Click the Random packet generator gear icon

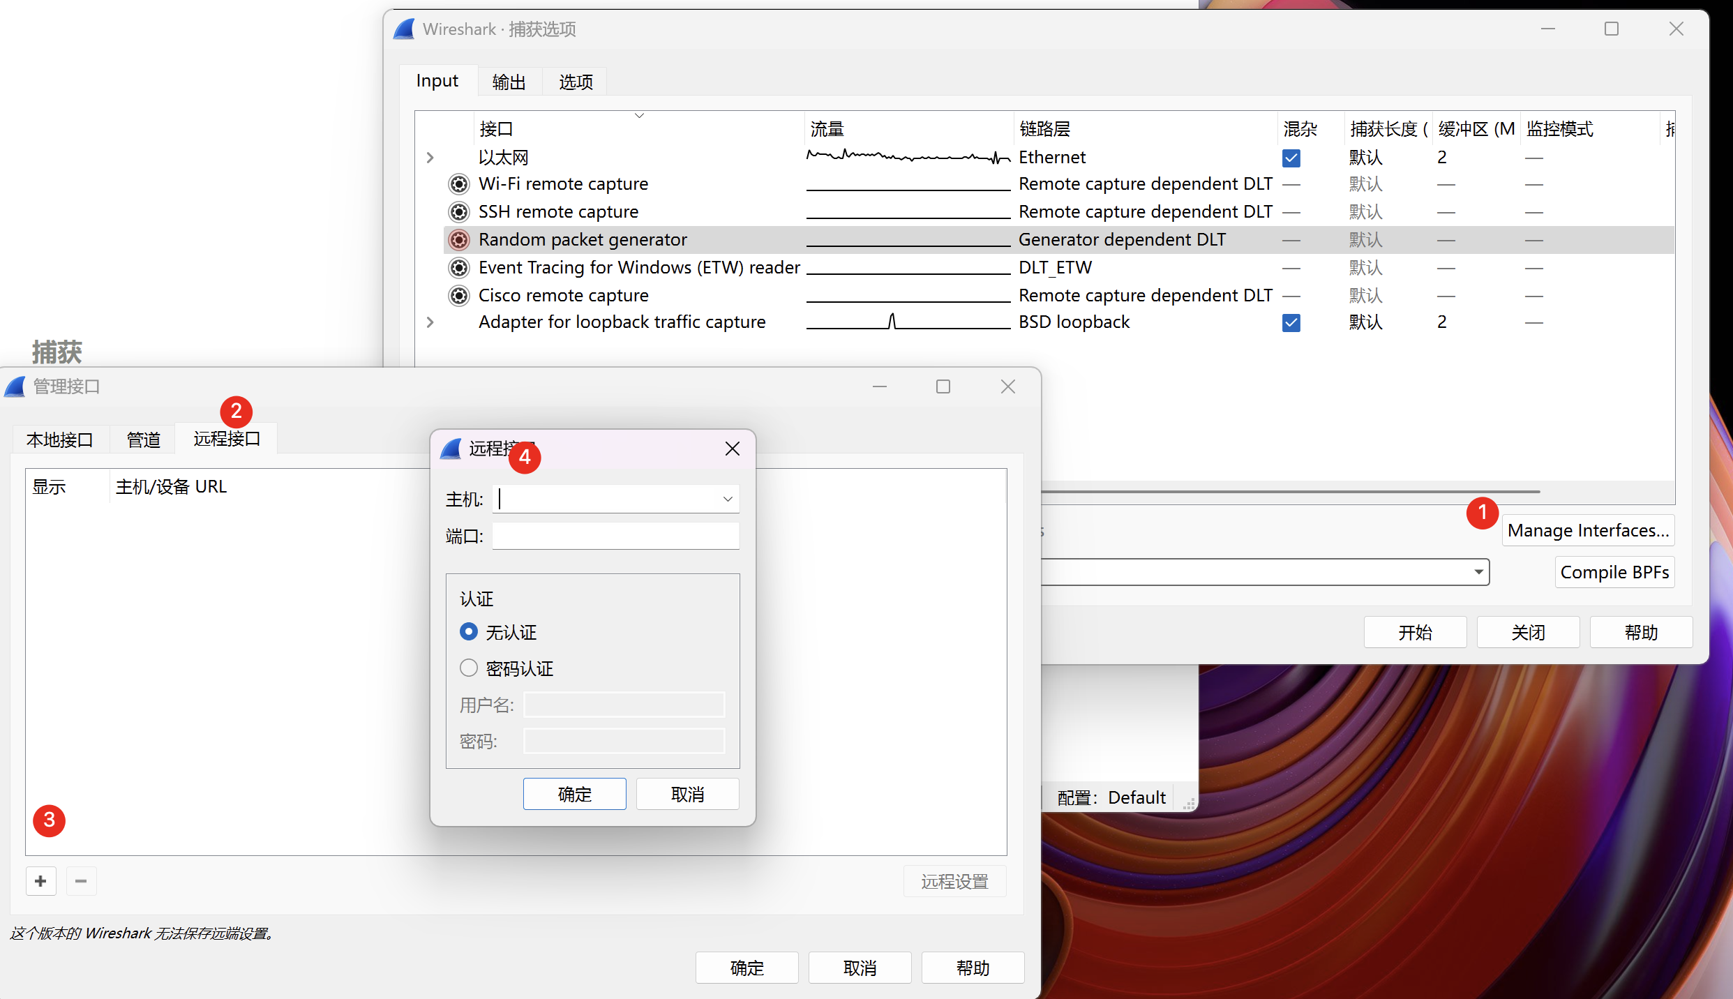tap(458, 240)
